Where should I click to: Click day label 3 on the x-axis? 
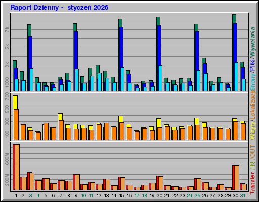point(30,196)
